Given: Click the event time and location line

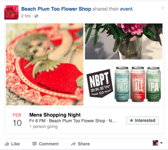Looking at the screenshot, I should (x=73, y=121).
